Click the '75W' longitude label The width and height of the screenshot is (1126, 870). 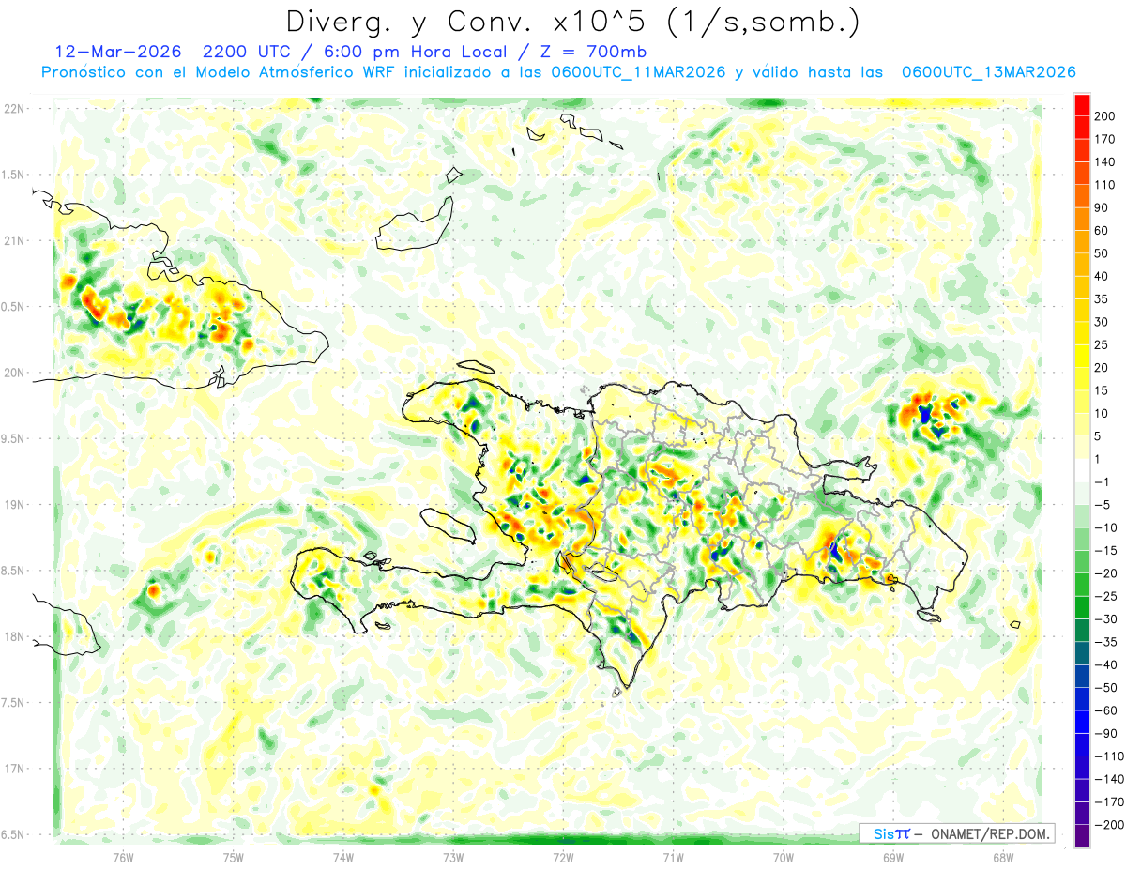click(233, 856)
